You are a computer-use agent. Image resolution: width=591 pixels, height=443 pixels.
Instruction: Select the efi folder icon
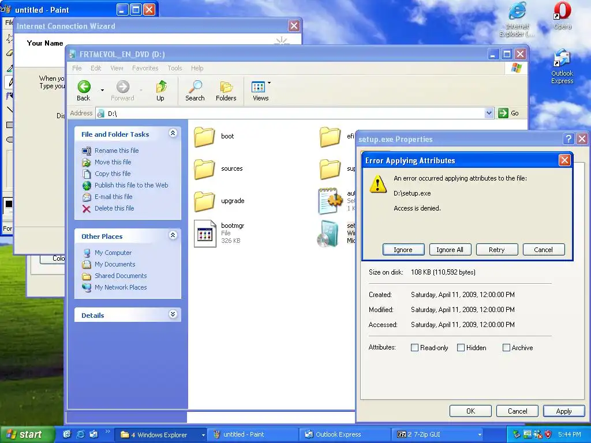point(330,136)
